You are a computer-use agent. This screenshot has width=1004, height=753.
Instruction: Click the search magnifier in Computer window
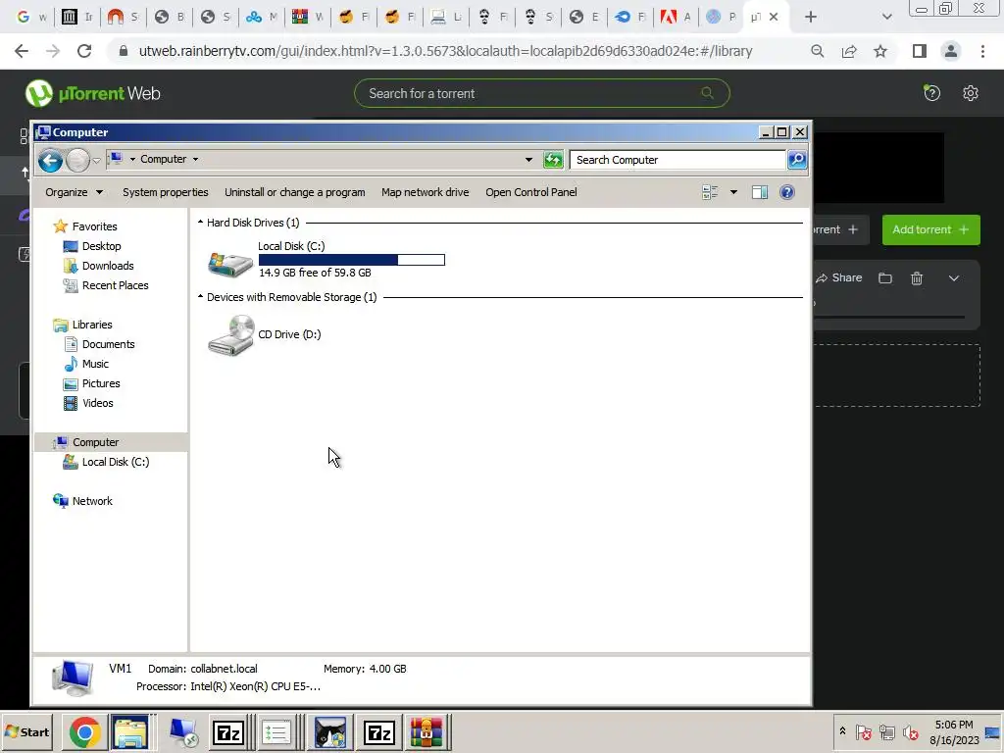pos(796,160)
